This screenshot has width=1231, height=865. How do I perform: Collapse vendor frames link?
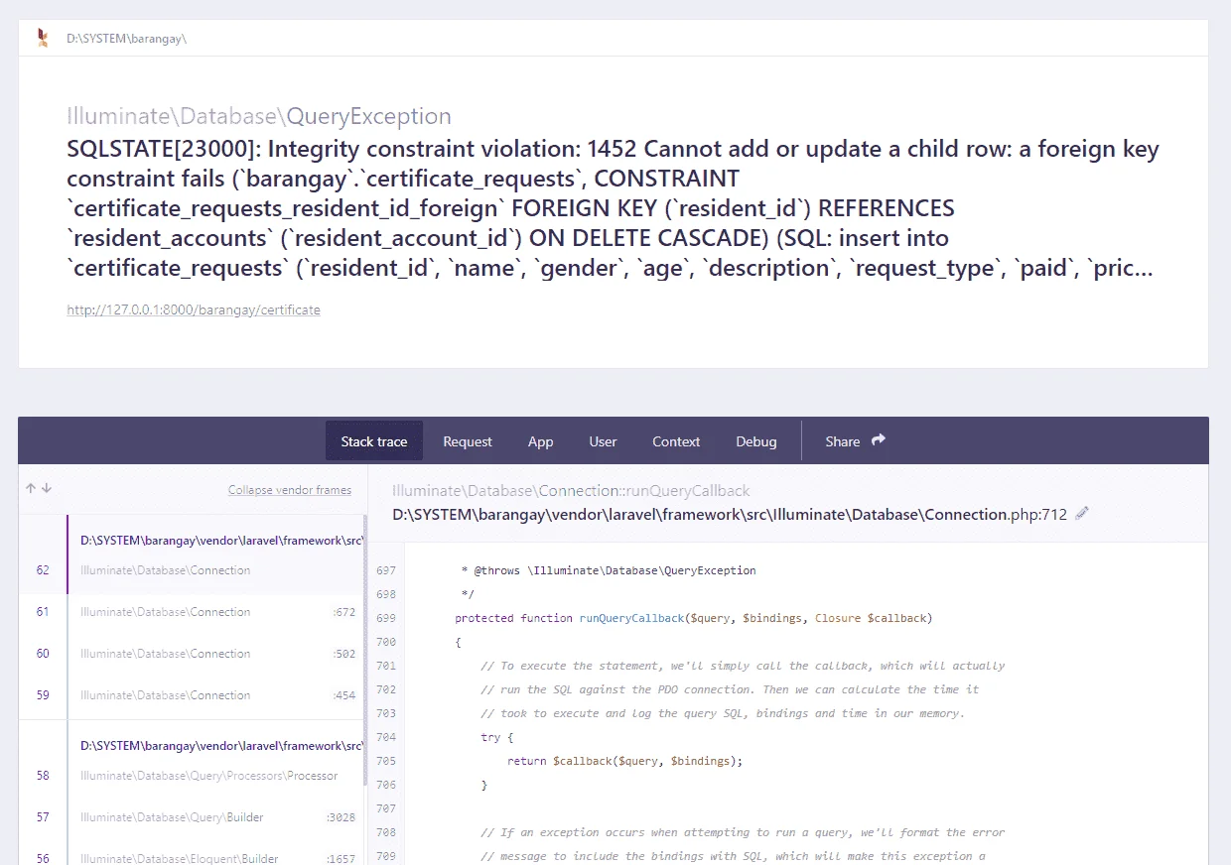tap(290, 490)
